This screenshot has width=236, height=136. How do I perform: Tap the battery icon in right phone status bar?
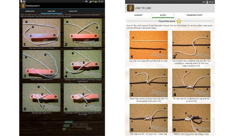click(x=207, y=2)
